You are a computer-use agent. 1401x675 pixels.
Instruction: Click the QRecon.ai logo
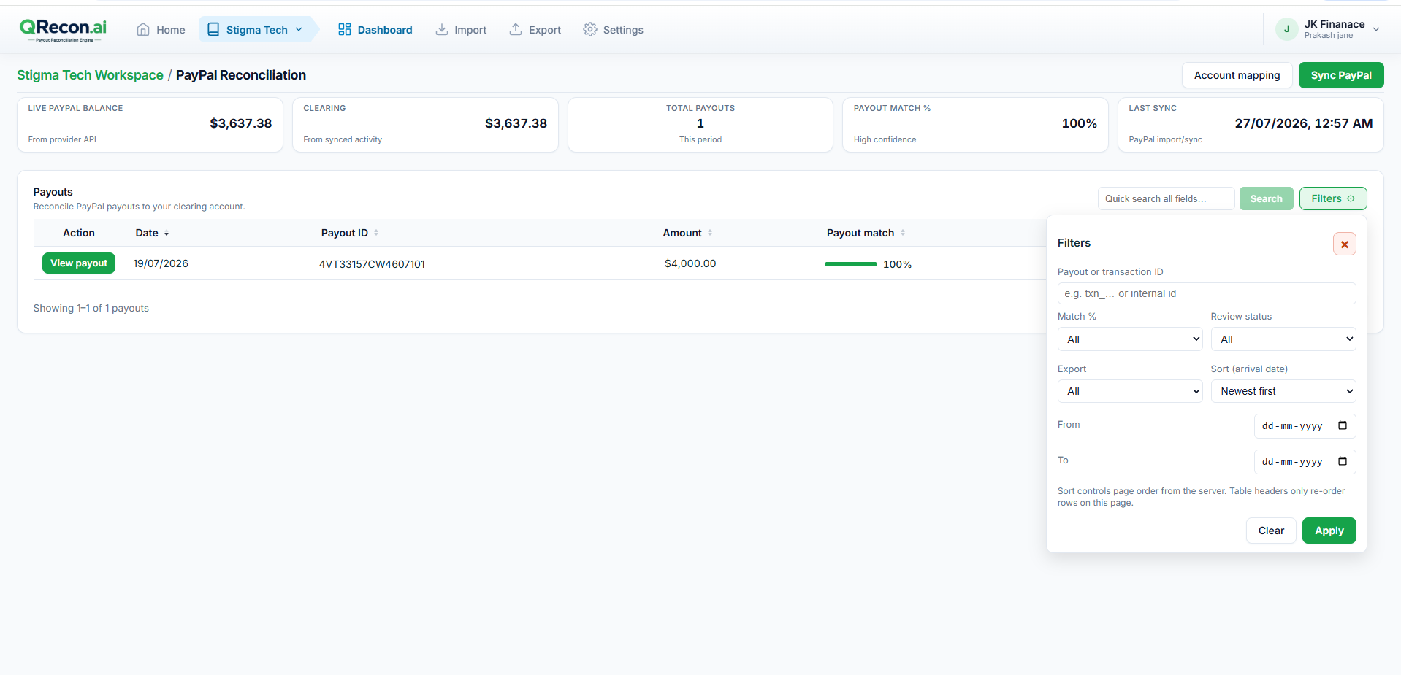tap(63, 30)
